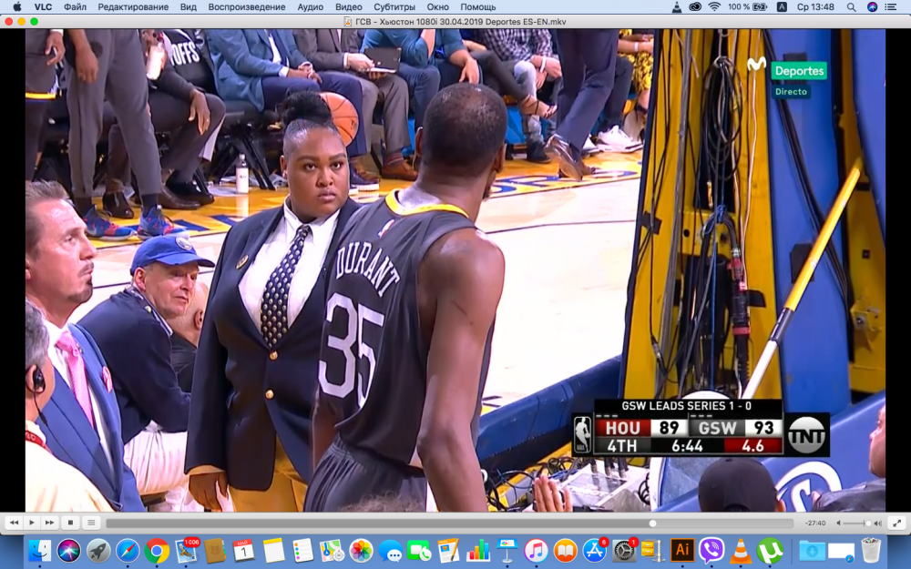Open the Воспроизведение menu
This screenshot has height=569, width=911.
(246, 6)
